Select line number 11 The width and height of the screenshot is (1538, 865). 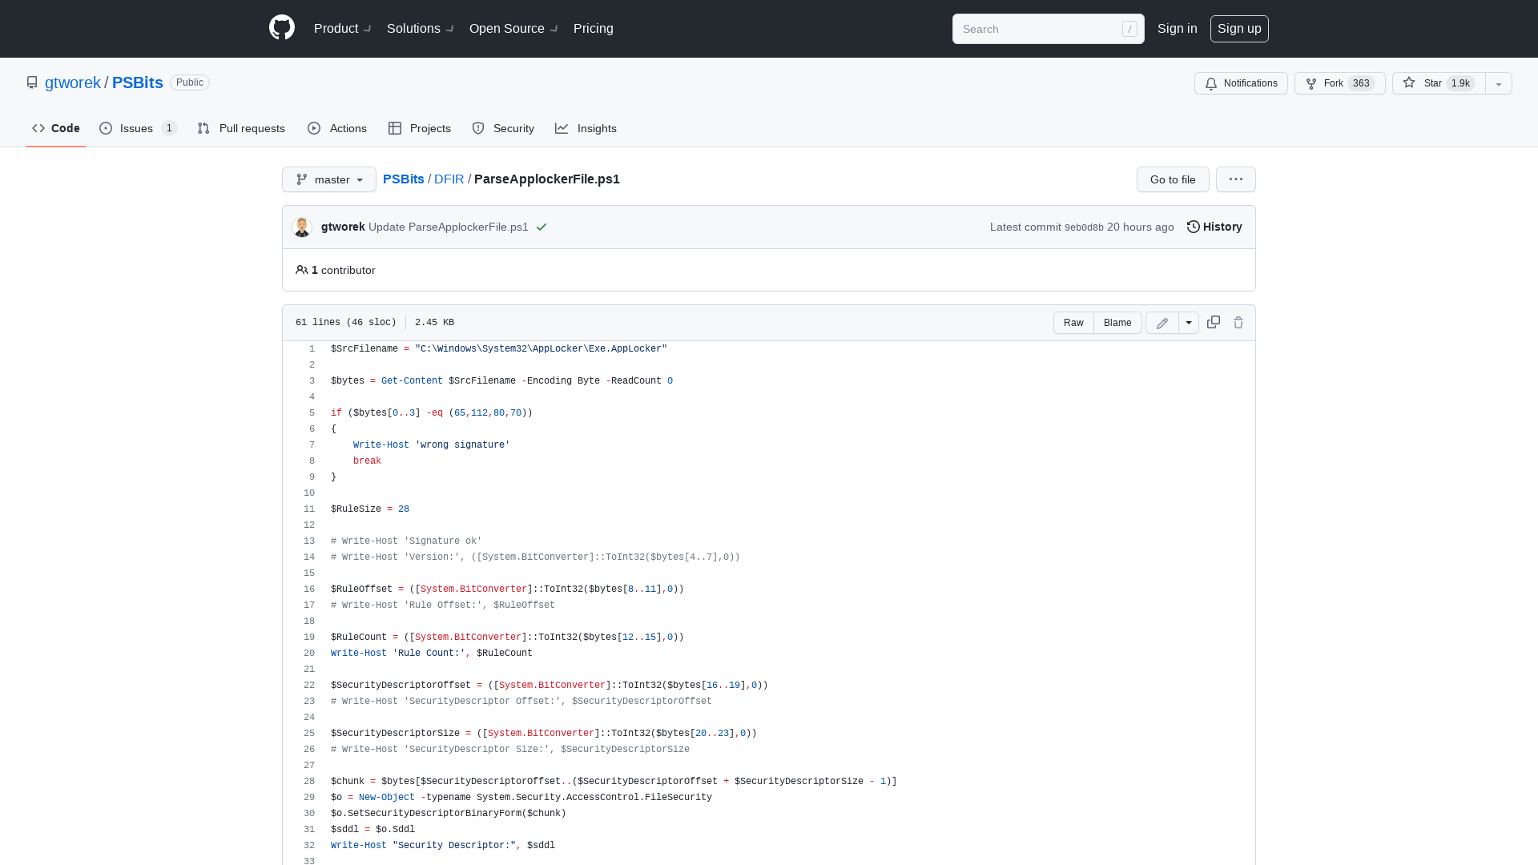point(309,509)
